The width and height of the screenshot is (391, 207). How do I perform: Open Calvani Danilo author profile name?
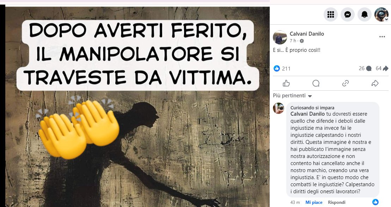click(x=307, y=34)
